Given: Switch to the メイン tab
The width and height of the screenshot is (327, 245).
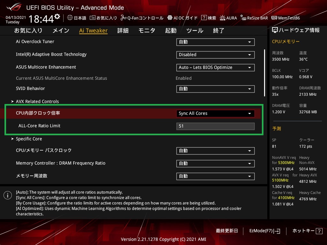Looking at the screenshot, I should click(x=61, y=31).
